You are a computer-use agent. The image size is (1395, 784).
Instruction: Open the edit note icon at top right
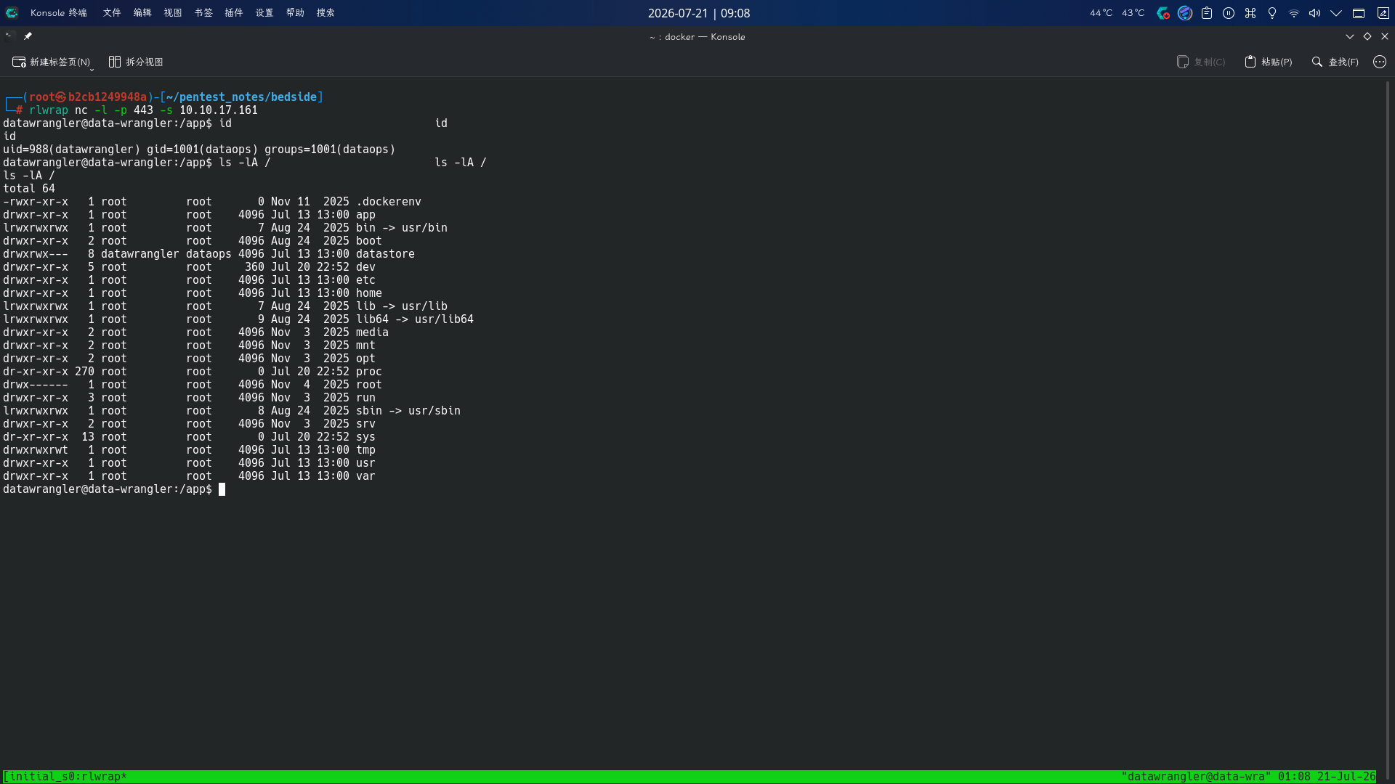pyautogui.click(x=1383, y=13)
